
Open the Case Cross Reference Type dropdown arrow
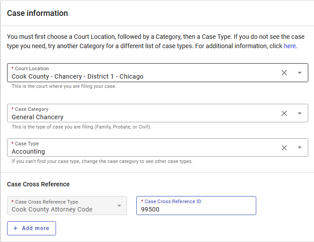119,206
